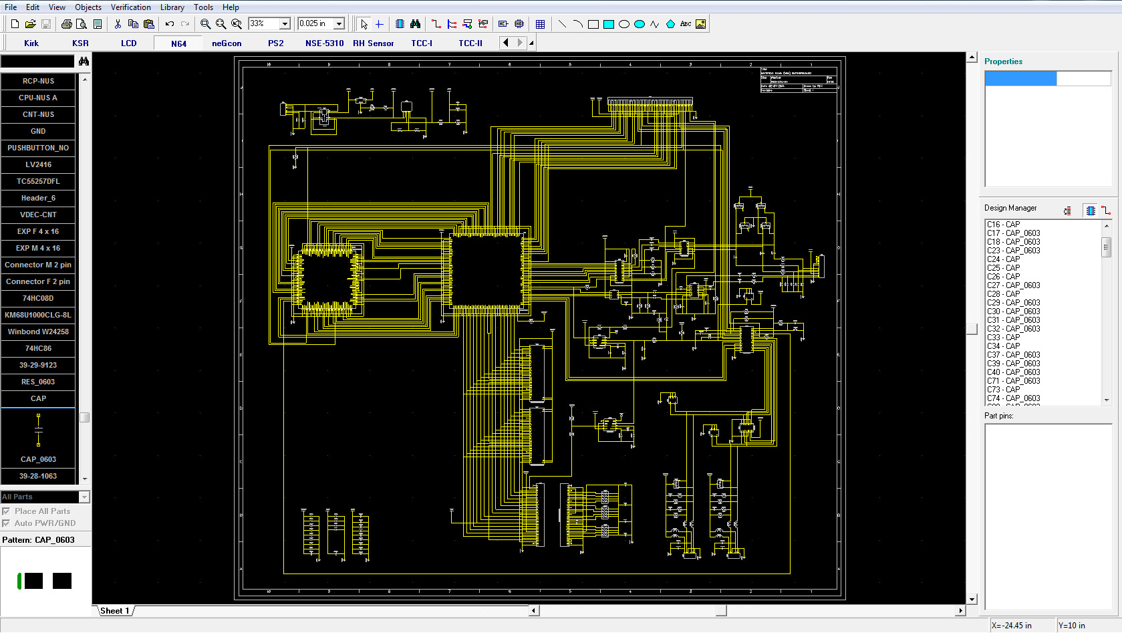1122x633 pixels.
Task: Click the Design Manager list scrollbar down arrow
Action: (x=1107, y=400)
